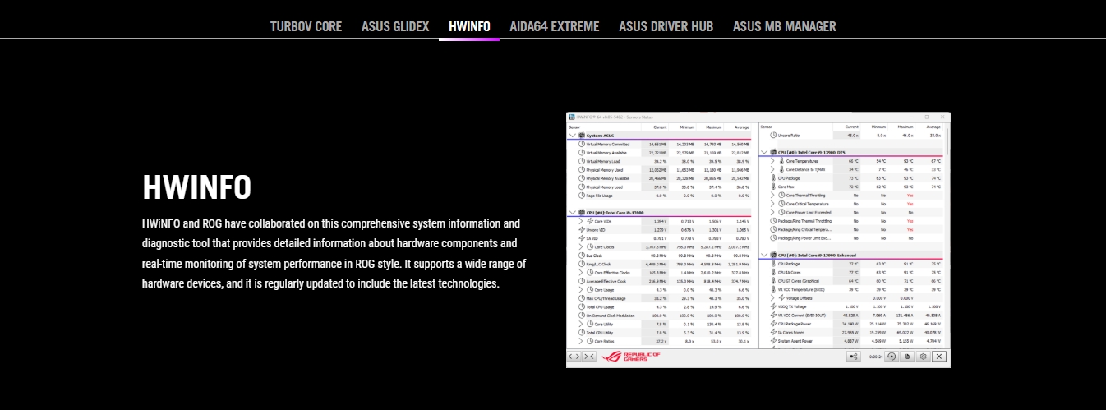Expand the Voltage Offsets row
Image resolution: width=1106 pixels, height=410 pixels.
point(772,298)
